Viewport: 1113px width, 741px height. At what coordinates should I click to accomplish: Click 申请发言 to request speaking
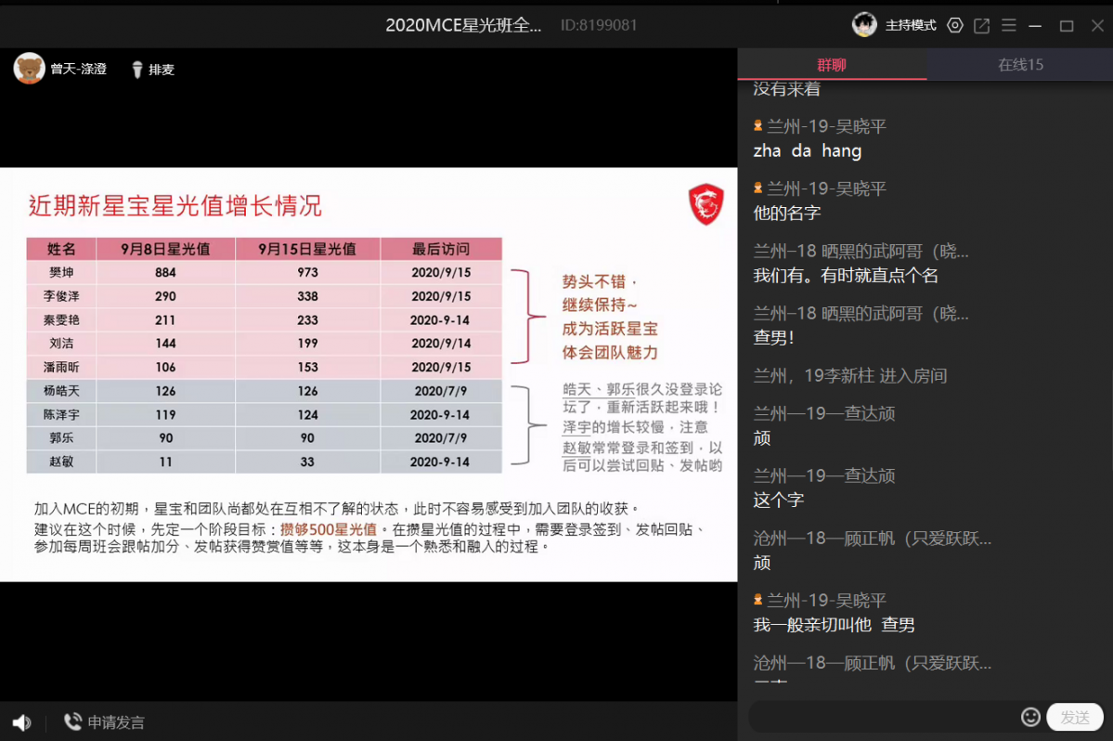point(104,722)
